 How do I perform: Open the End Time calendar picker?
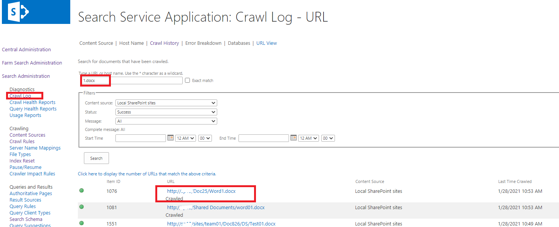click(294, 138)
